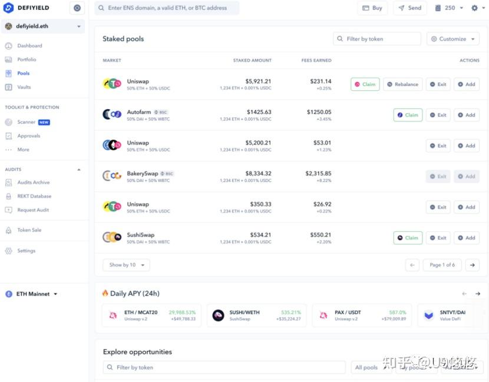Viewport: 489px width, 382px height.
Task: Claim fees on the Autofarm pool
Action: coord(408,115)
